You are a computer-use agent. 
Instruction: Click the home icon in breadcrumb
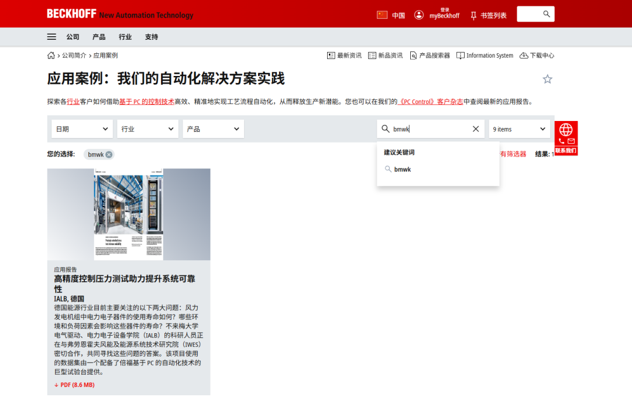click(51, 56)
